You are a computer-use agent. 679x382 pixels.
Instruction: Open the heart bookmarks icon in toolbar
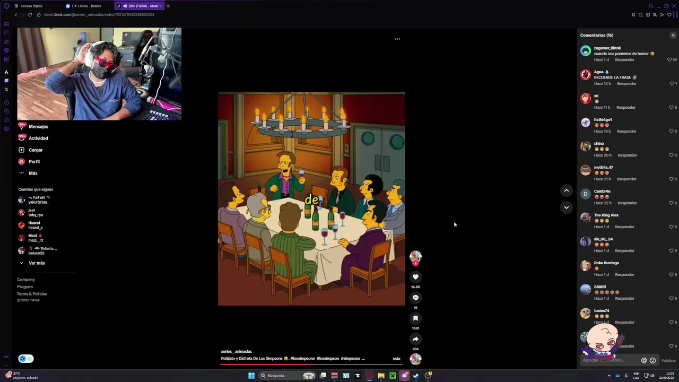[x=669, y=15]
